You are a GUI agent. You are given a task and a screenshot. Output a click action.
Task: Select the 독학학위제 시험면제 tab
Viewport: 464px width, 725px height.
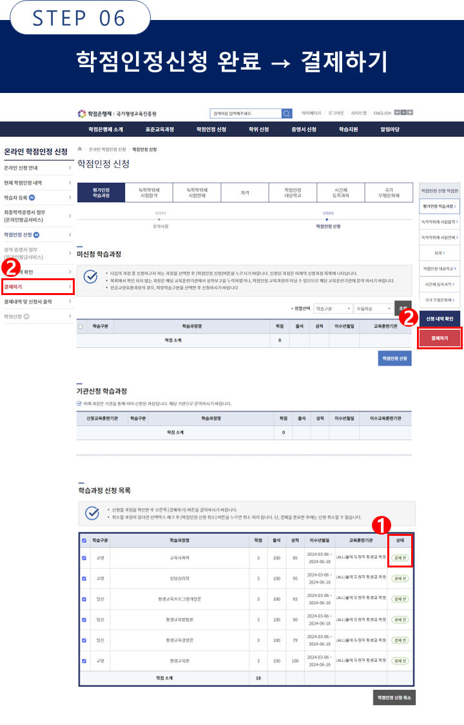coord(197,193)
